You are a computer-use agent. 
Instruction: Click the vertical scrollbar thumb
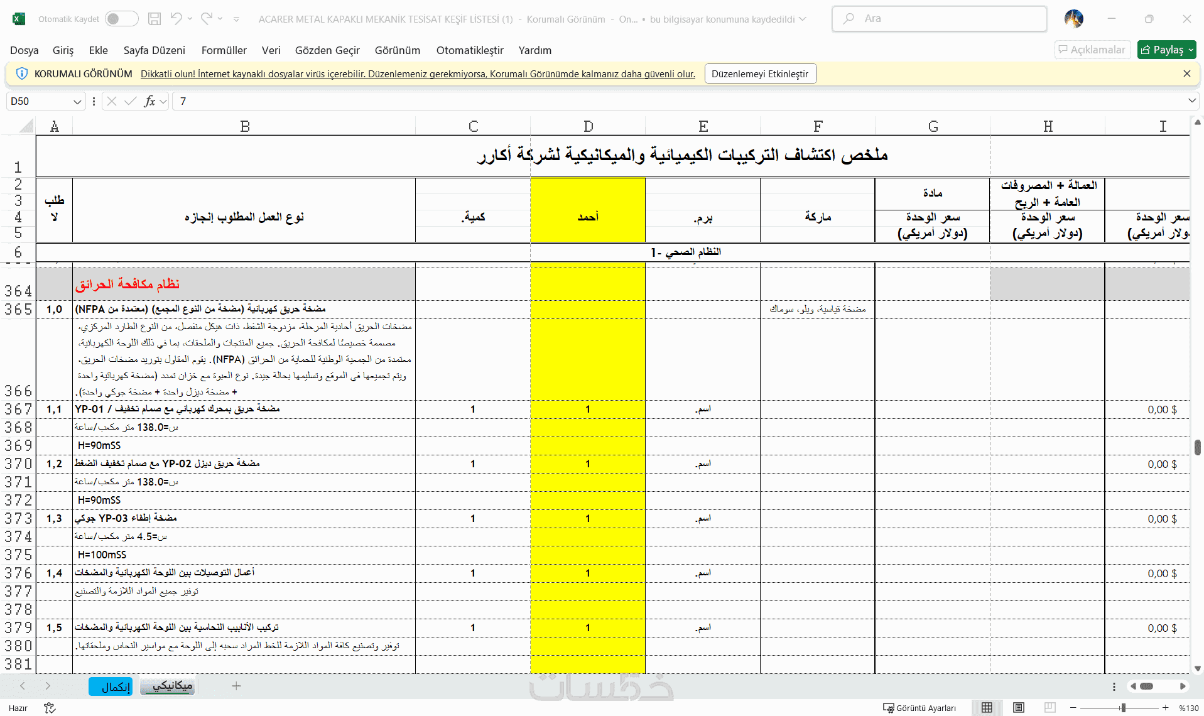click(1198, 447)
